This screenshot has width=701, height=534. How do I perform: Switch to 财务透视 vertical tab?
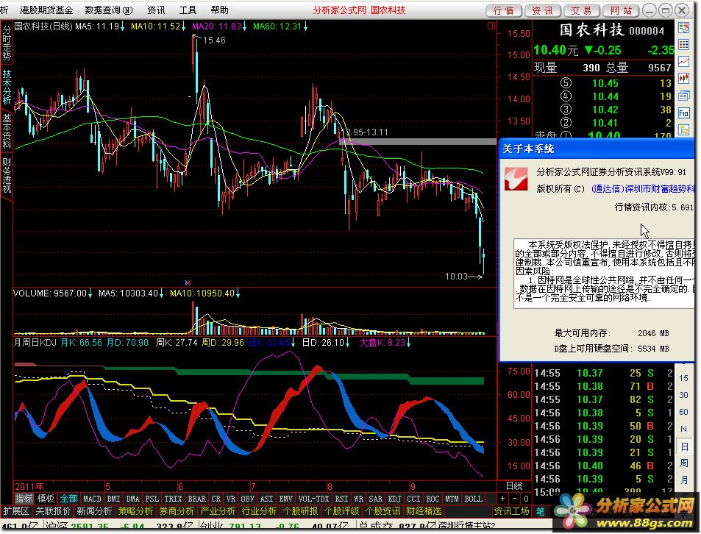(x=7, y=175)
